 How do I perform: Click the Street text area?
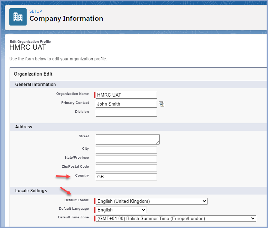coord(128,139)
